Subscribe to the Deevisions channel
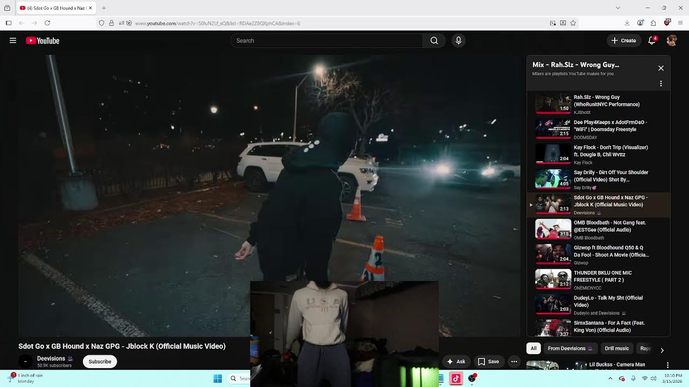Screen dimensions: 689x387 100,362
